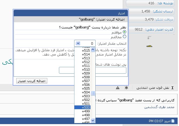Click the نوشته ها: 416 stat
This screenshot has height=126, width=179.
tap(150, 3)
